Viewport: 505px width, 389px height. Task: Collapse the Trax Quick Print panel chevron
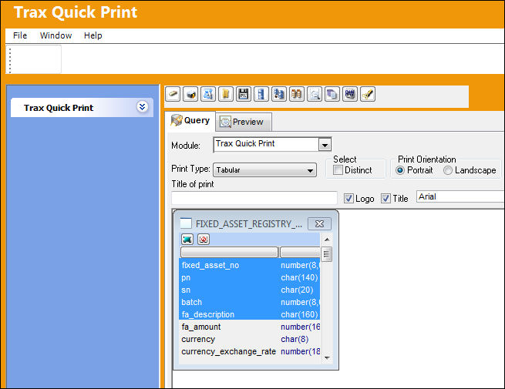pos(142,107)
